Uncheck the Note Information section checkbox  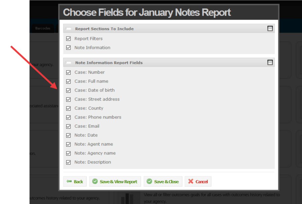click(x=68, y=48)
